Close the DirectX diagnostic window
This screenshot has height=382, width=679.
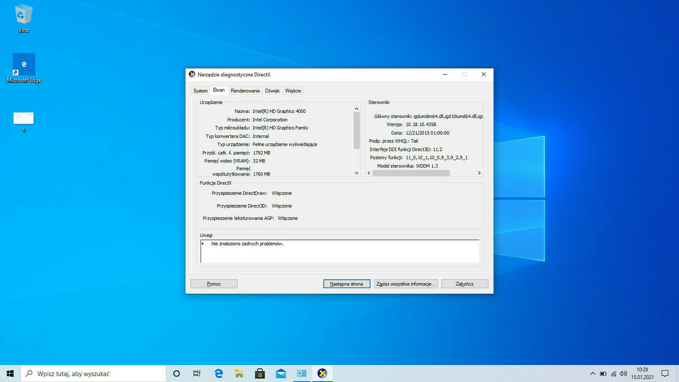click(483, 75)
